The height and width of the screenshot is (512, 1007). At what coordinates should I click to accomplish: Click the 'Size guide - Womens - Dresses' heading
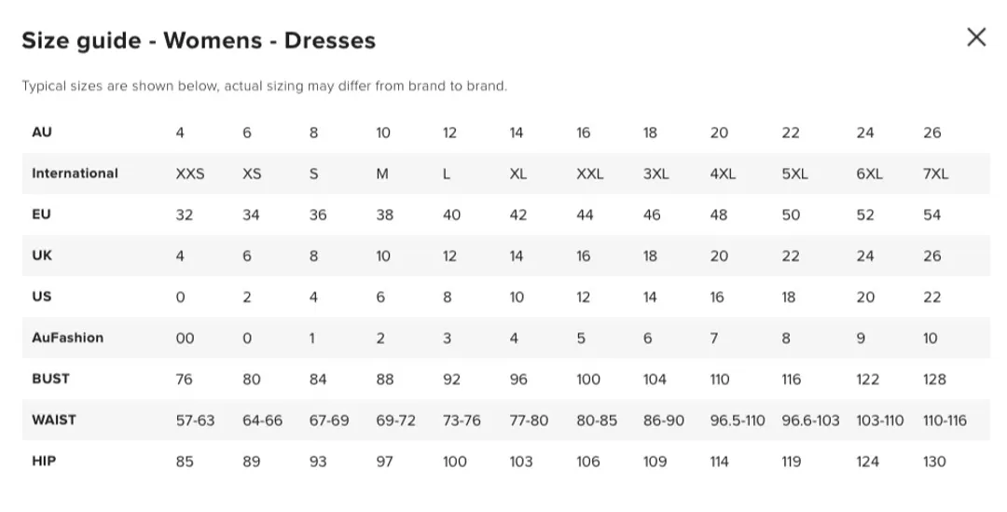pyautogui.click(x=199, y=41)
